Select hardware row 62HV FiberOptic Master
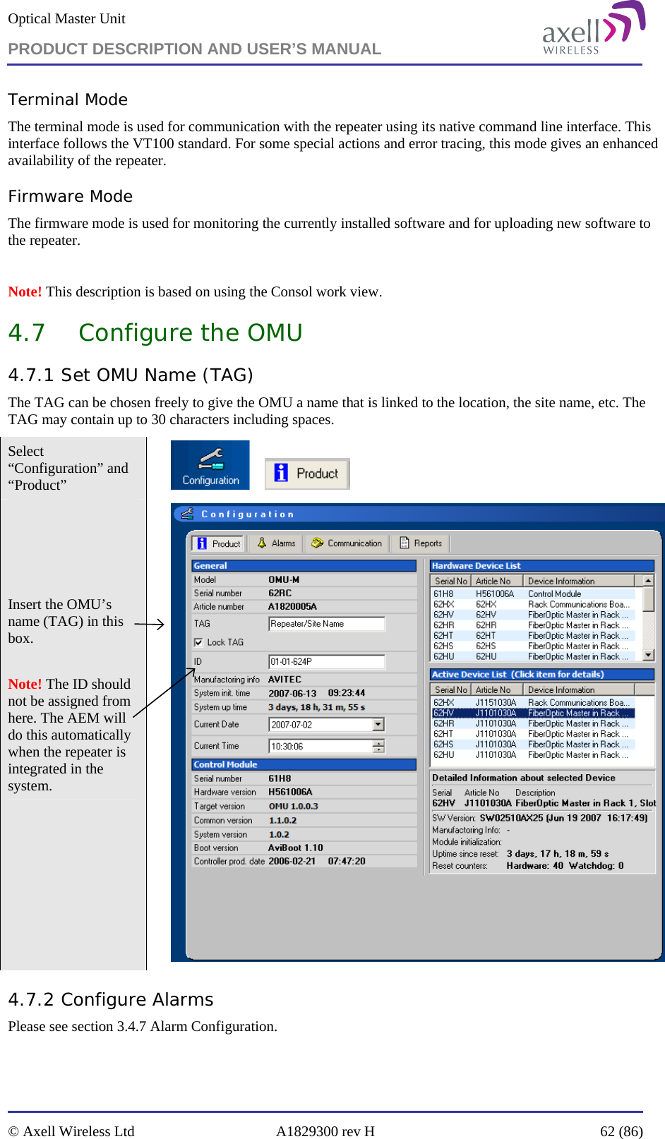This screenshot has height=1139, width=665. coord(533,615)
